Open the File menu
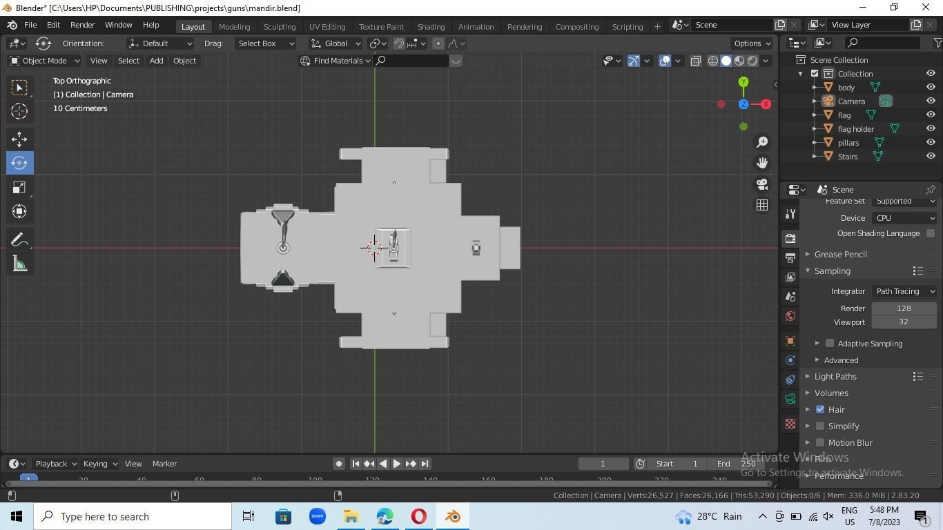The height and width of the screenshot is (530, 943). 30,25
